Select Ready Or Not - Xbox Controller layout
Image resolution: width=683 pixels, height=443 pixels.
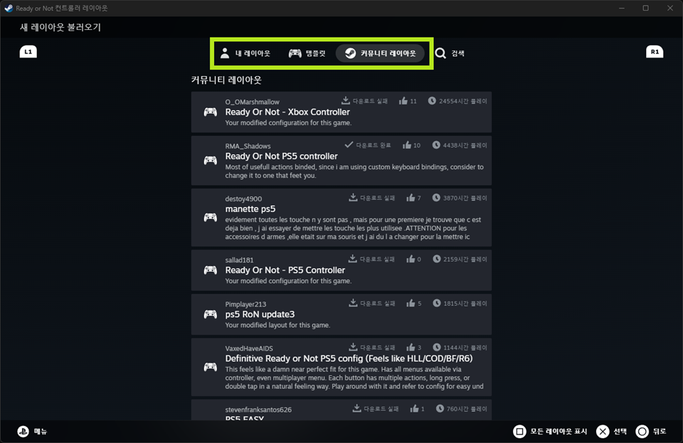coord(341,112)
